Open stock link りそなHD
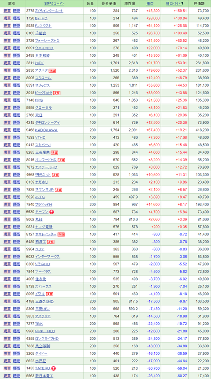The image size is (211, 379). click(43, 264)
